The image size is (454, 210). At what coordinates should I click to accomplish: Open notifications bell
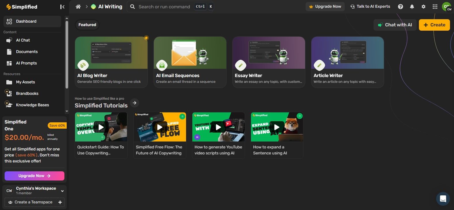pos(412,7)
